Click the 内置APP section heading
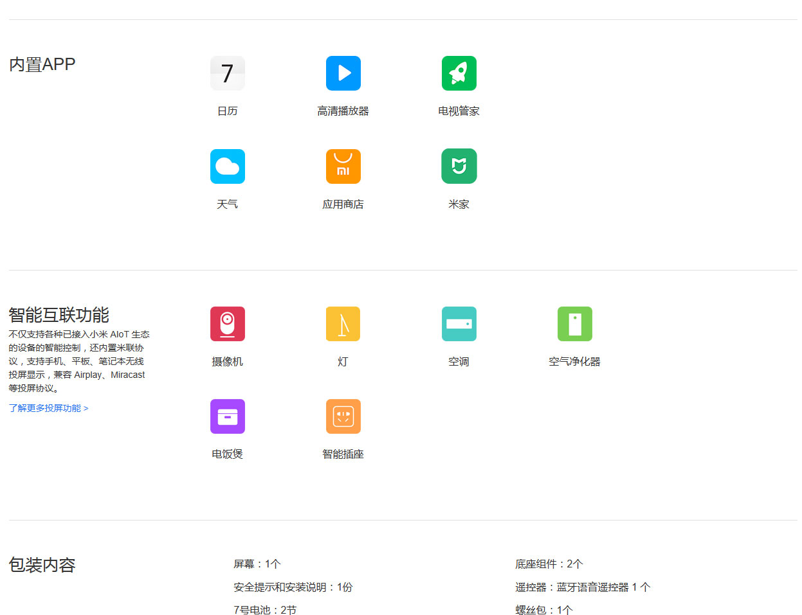Viewport: 802px width, 615px height. point(42,64)
